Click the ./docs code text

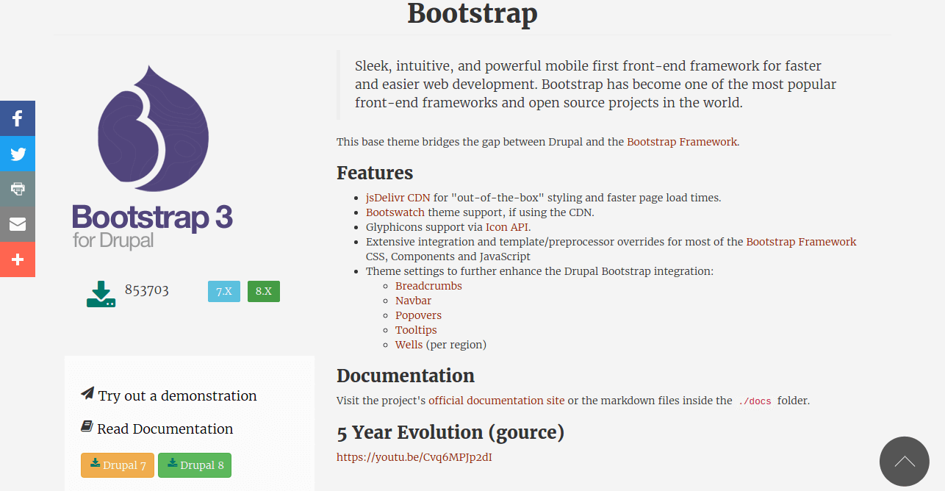755,401
